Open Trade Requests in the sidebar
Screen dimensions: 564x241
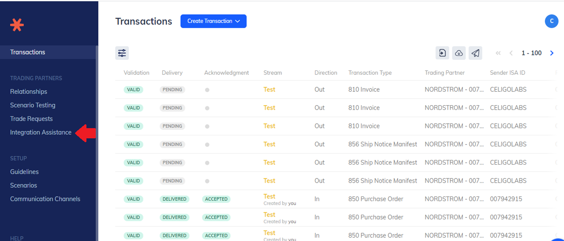[x=32, y=119]
